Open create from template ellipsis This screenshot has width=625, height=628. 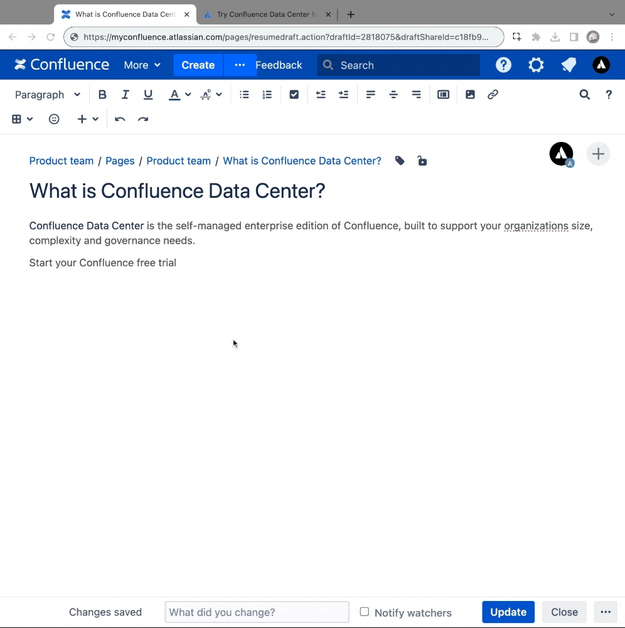click(x=240, y=65)
